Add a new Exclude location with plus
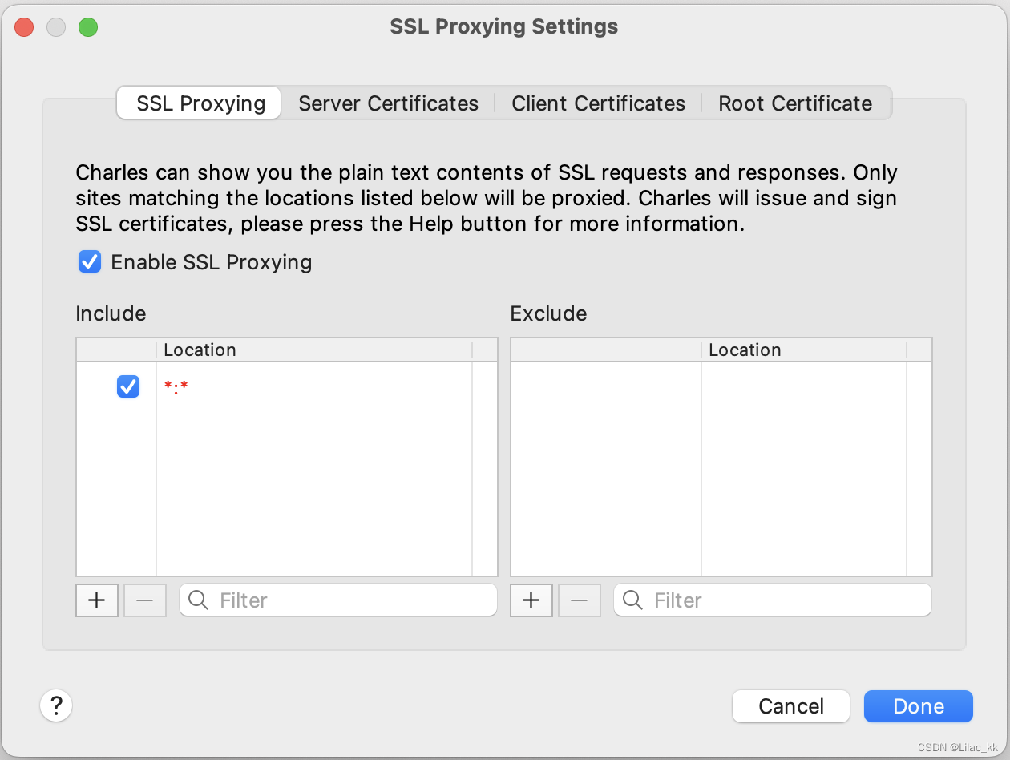The height and width of the screenshot is (760, 1010). pyautogui.click(x=531, y=600)
